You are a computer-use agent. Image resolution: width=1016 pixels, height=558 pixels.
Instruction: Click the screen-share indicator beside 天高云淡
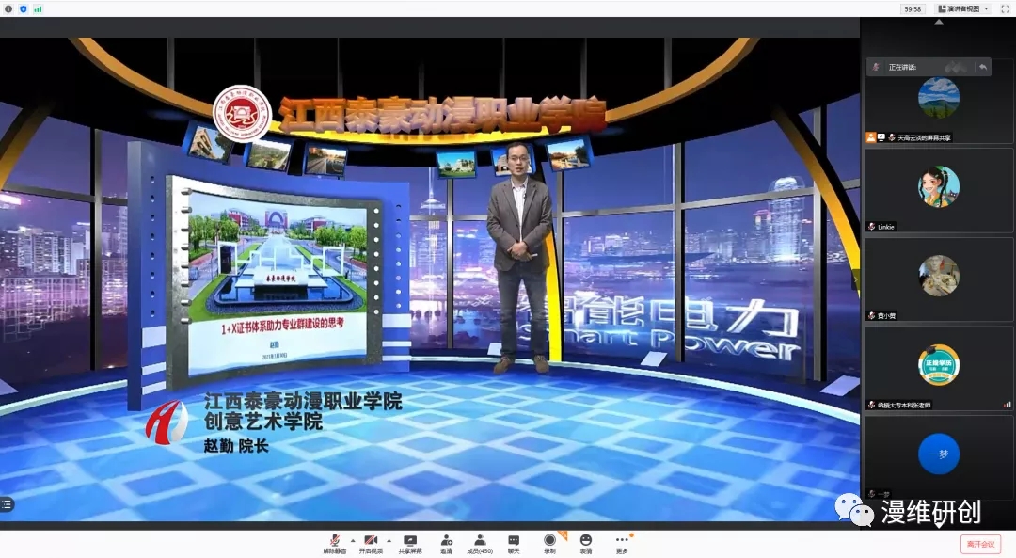pyautogui.click(x=881, y=137)
